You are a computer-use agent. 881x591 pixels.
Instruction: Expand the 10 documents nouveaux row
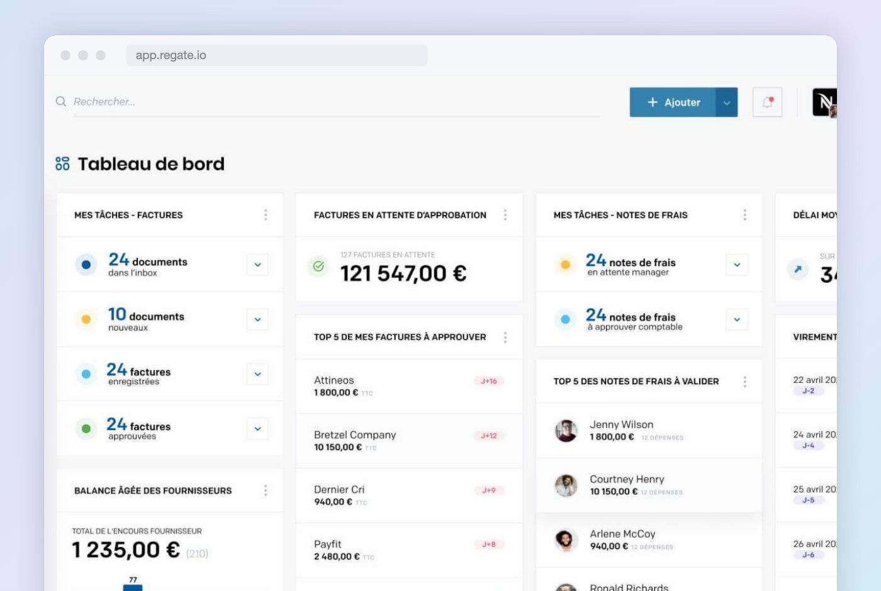coord(257,319)
